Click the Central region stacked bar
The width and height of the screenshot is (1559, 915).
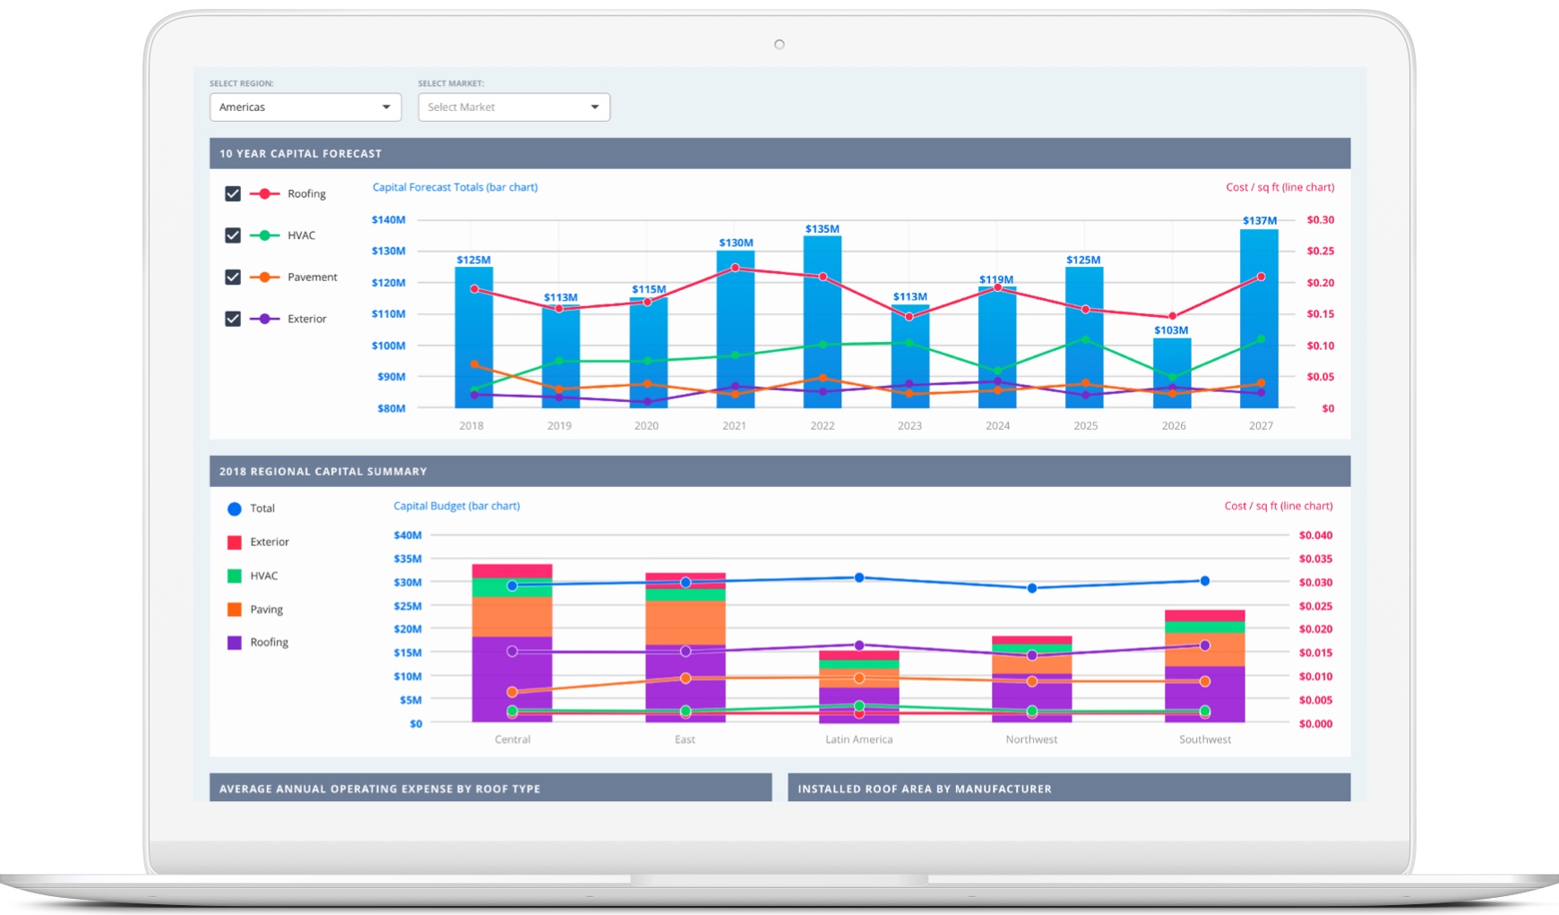(x=512, y=645)
